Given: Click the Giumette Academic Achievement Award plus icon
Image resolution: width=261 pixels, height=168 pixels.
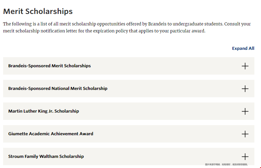Looking at the screenshot, I should click(245, 134).
